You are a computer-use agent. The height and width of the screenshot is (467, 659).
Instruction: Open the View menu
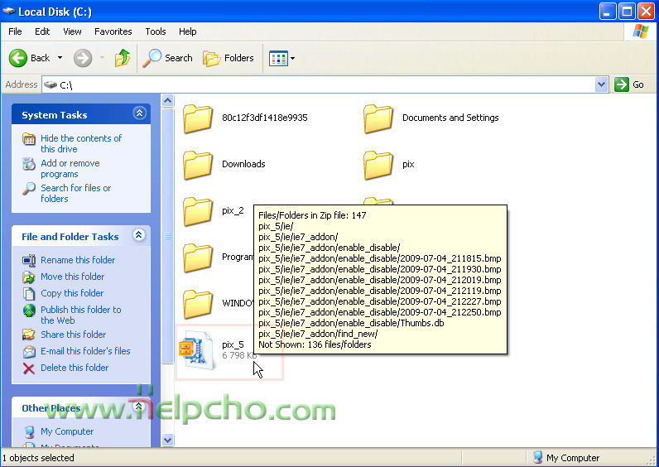tap(72, 31)
